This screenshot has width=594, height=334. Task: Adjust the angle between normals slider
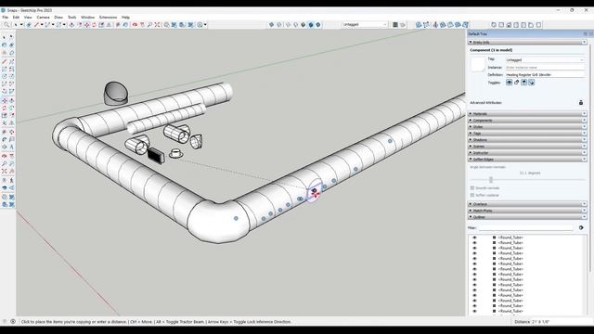(x=491, y=180)
